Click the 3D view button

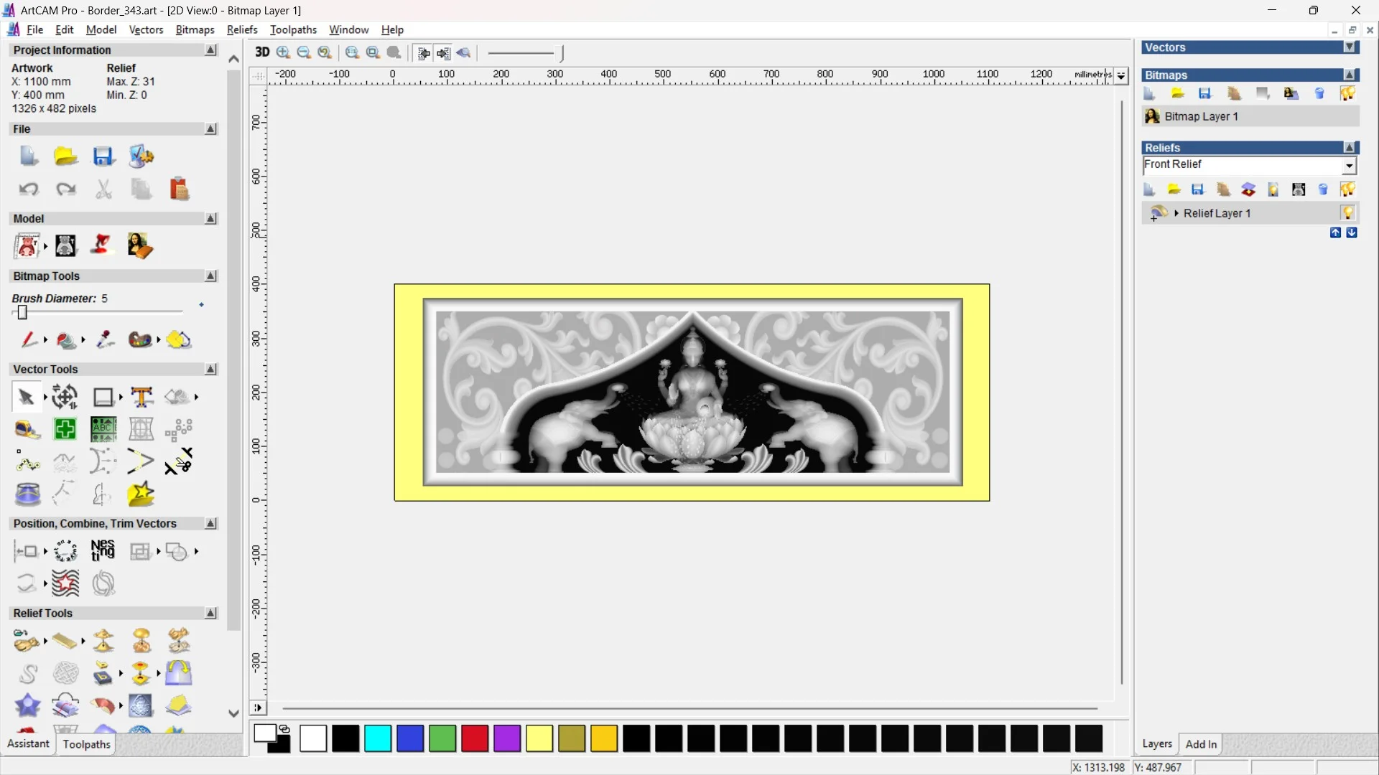tap(262, 52)
